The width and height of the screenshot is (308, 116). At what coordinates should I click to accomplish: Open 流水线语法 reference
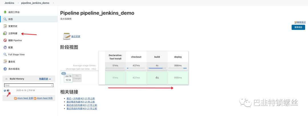point(14,69)
